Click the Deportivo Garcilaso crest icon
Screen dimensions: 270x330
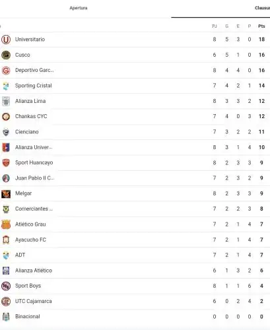pyautogui.click(x=6, y=71)
